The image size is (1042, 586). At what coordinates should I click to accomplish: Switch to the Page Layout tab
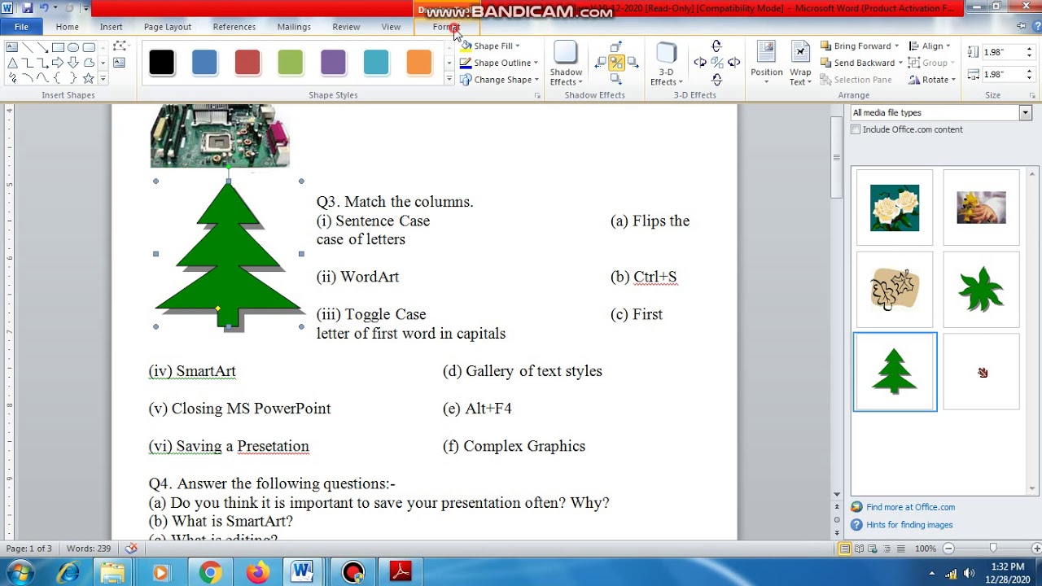coord(168,27)
